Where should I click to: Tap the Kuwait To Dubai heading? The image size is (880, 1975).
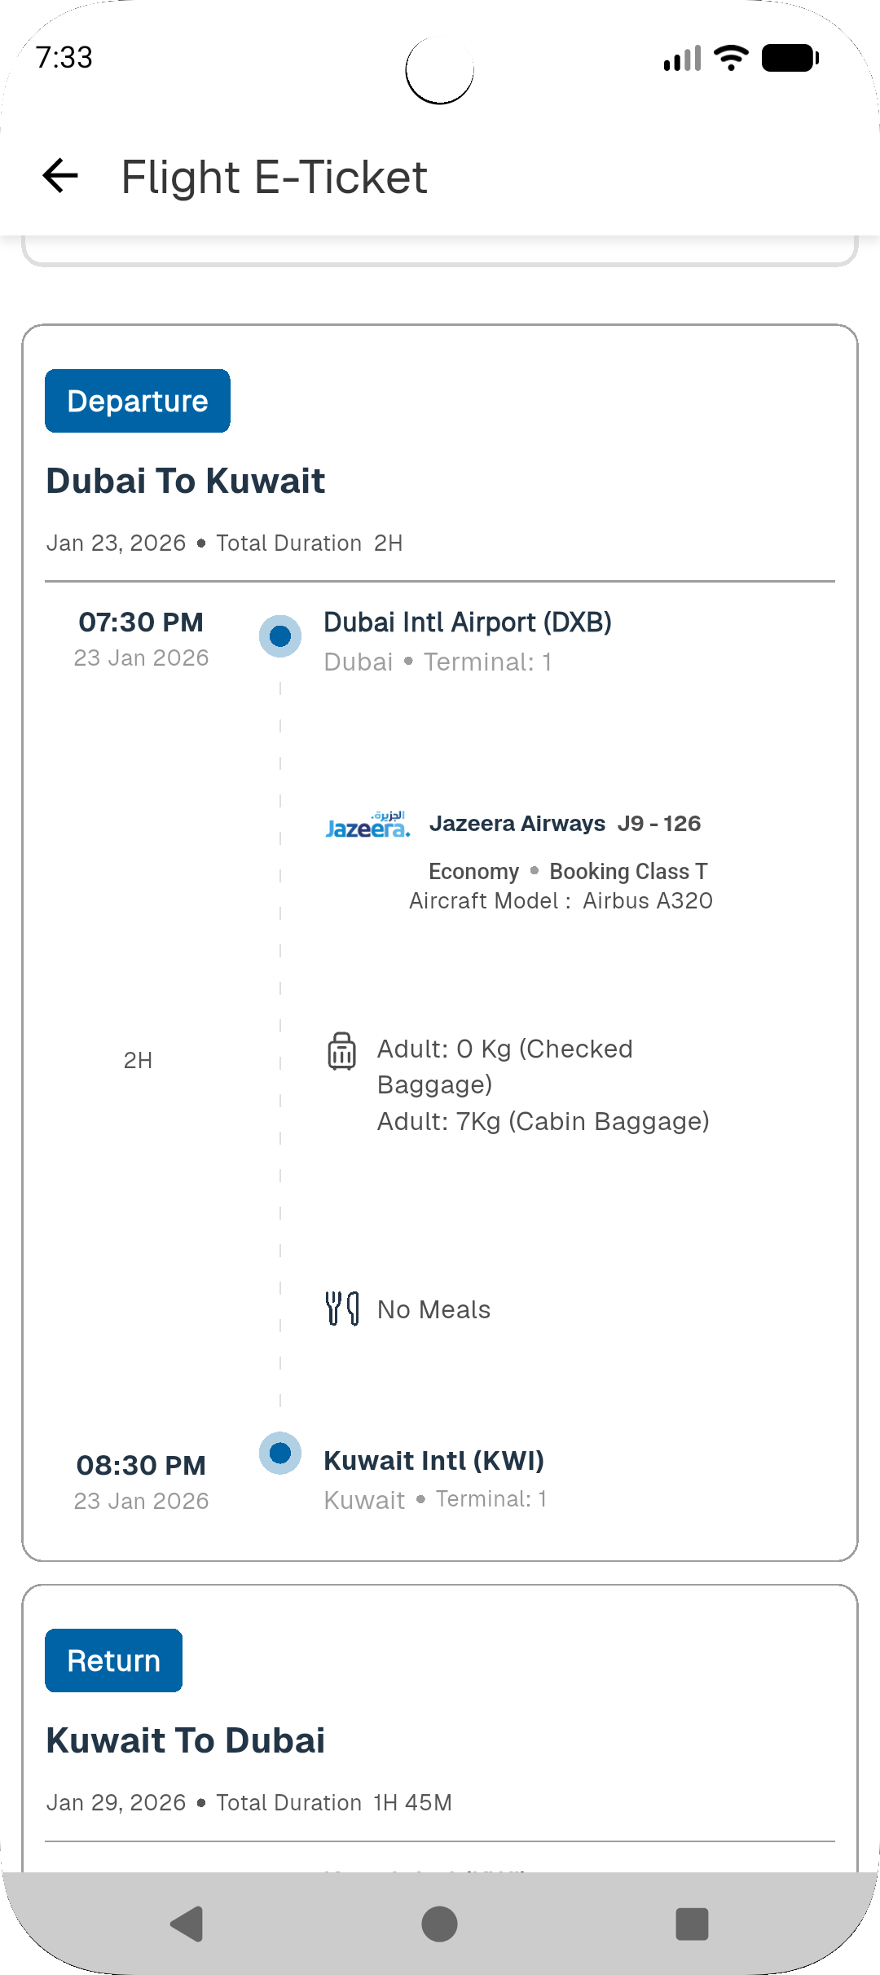pos(186,1740)
